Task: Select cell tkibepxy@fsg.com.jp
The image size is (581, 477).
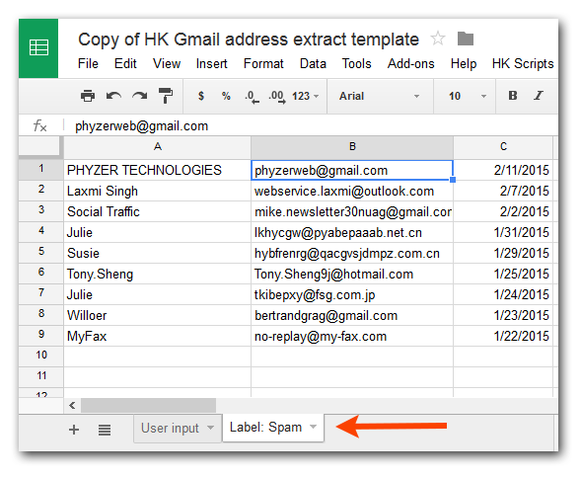Action: pyautogui.click(x=352, y=295)
